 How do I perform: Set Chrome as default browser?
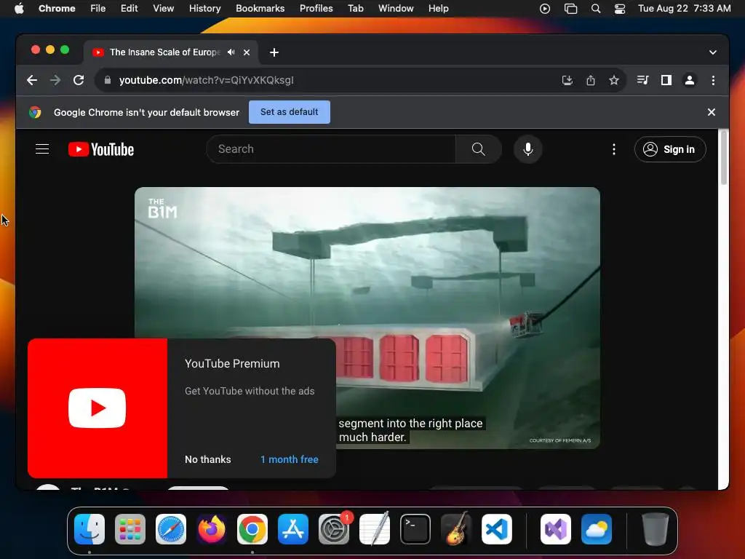coord(290,112)
